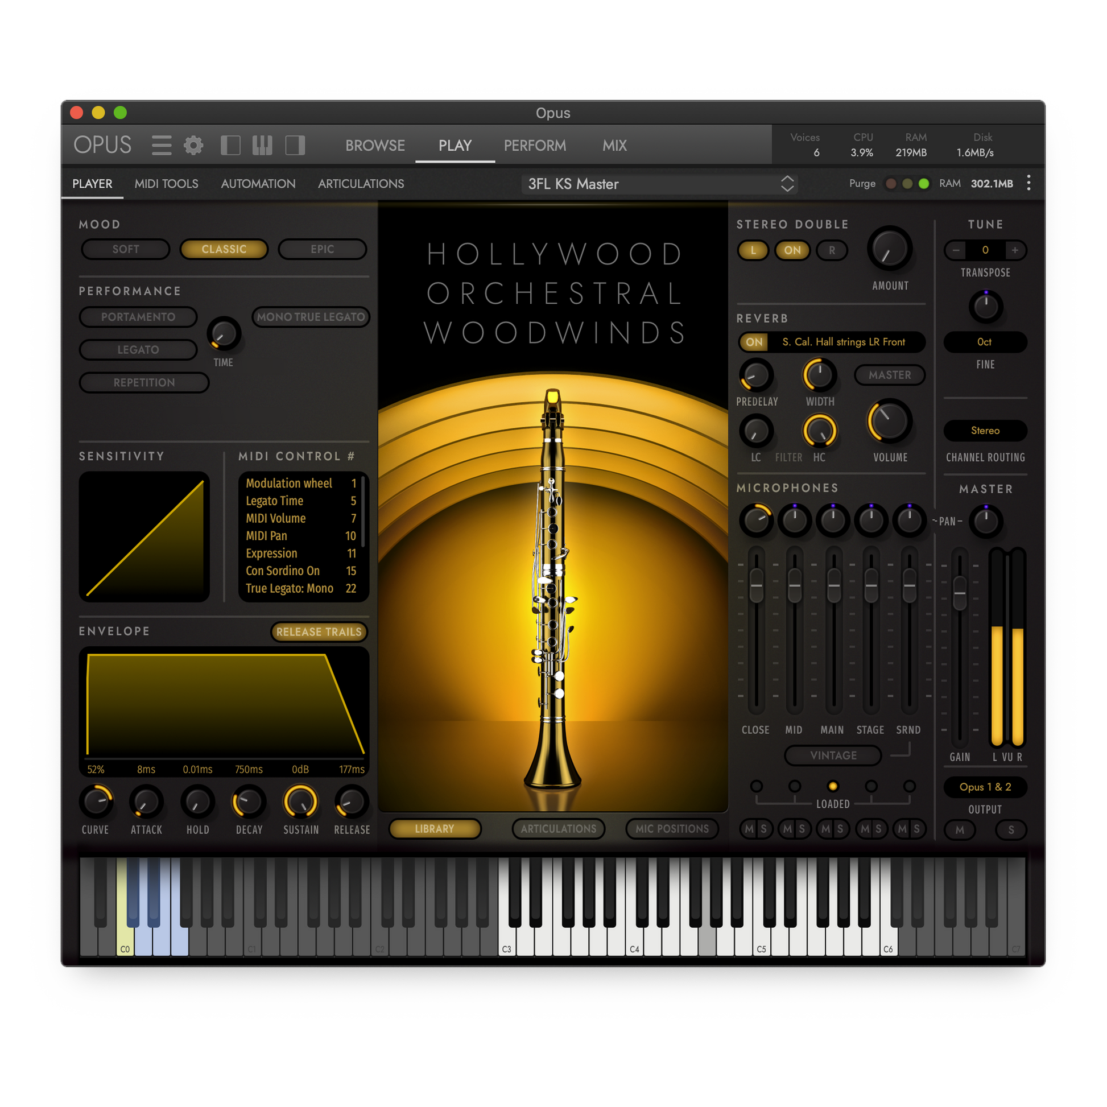Select Stereo Double R channel
The image size is (1107, 1107).
832,250
